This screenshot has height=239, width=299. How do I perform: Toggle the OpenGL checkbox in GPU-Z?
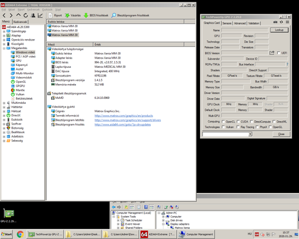coord(270,127)
